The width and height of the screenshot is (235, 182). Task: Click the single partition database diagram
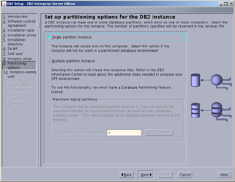(x=211, y=81)
